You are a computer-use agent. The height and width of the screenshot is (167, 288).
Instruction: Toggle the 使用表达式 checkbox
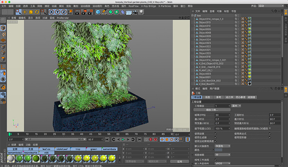click(x=270, y=134)
